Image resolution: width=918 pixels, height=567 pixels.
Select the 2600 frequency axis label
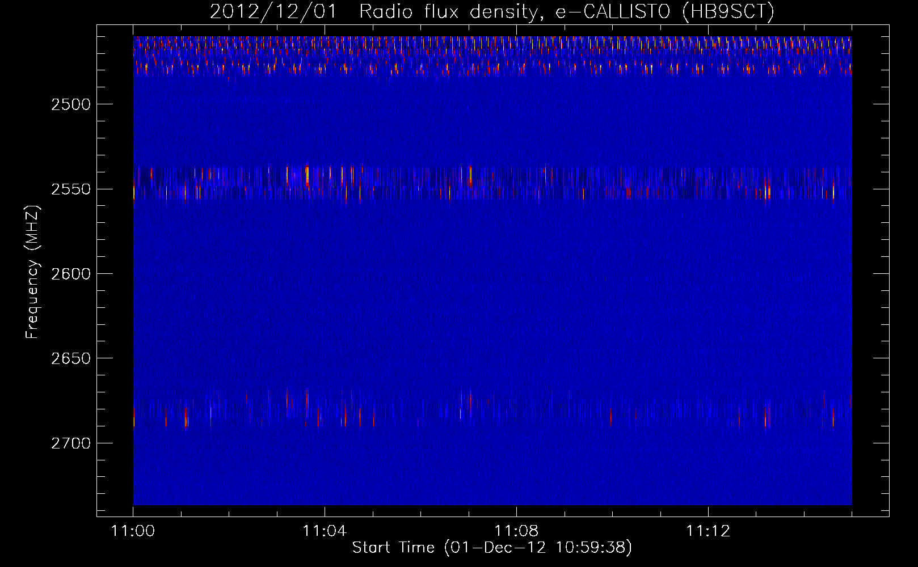71,274
